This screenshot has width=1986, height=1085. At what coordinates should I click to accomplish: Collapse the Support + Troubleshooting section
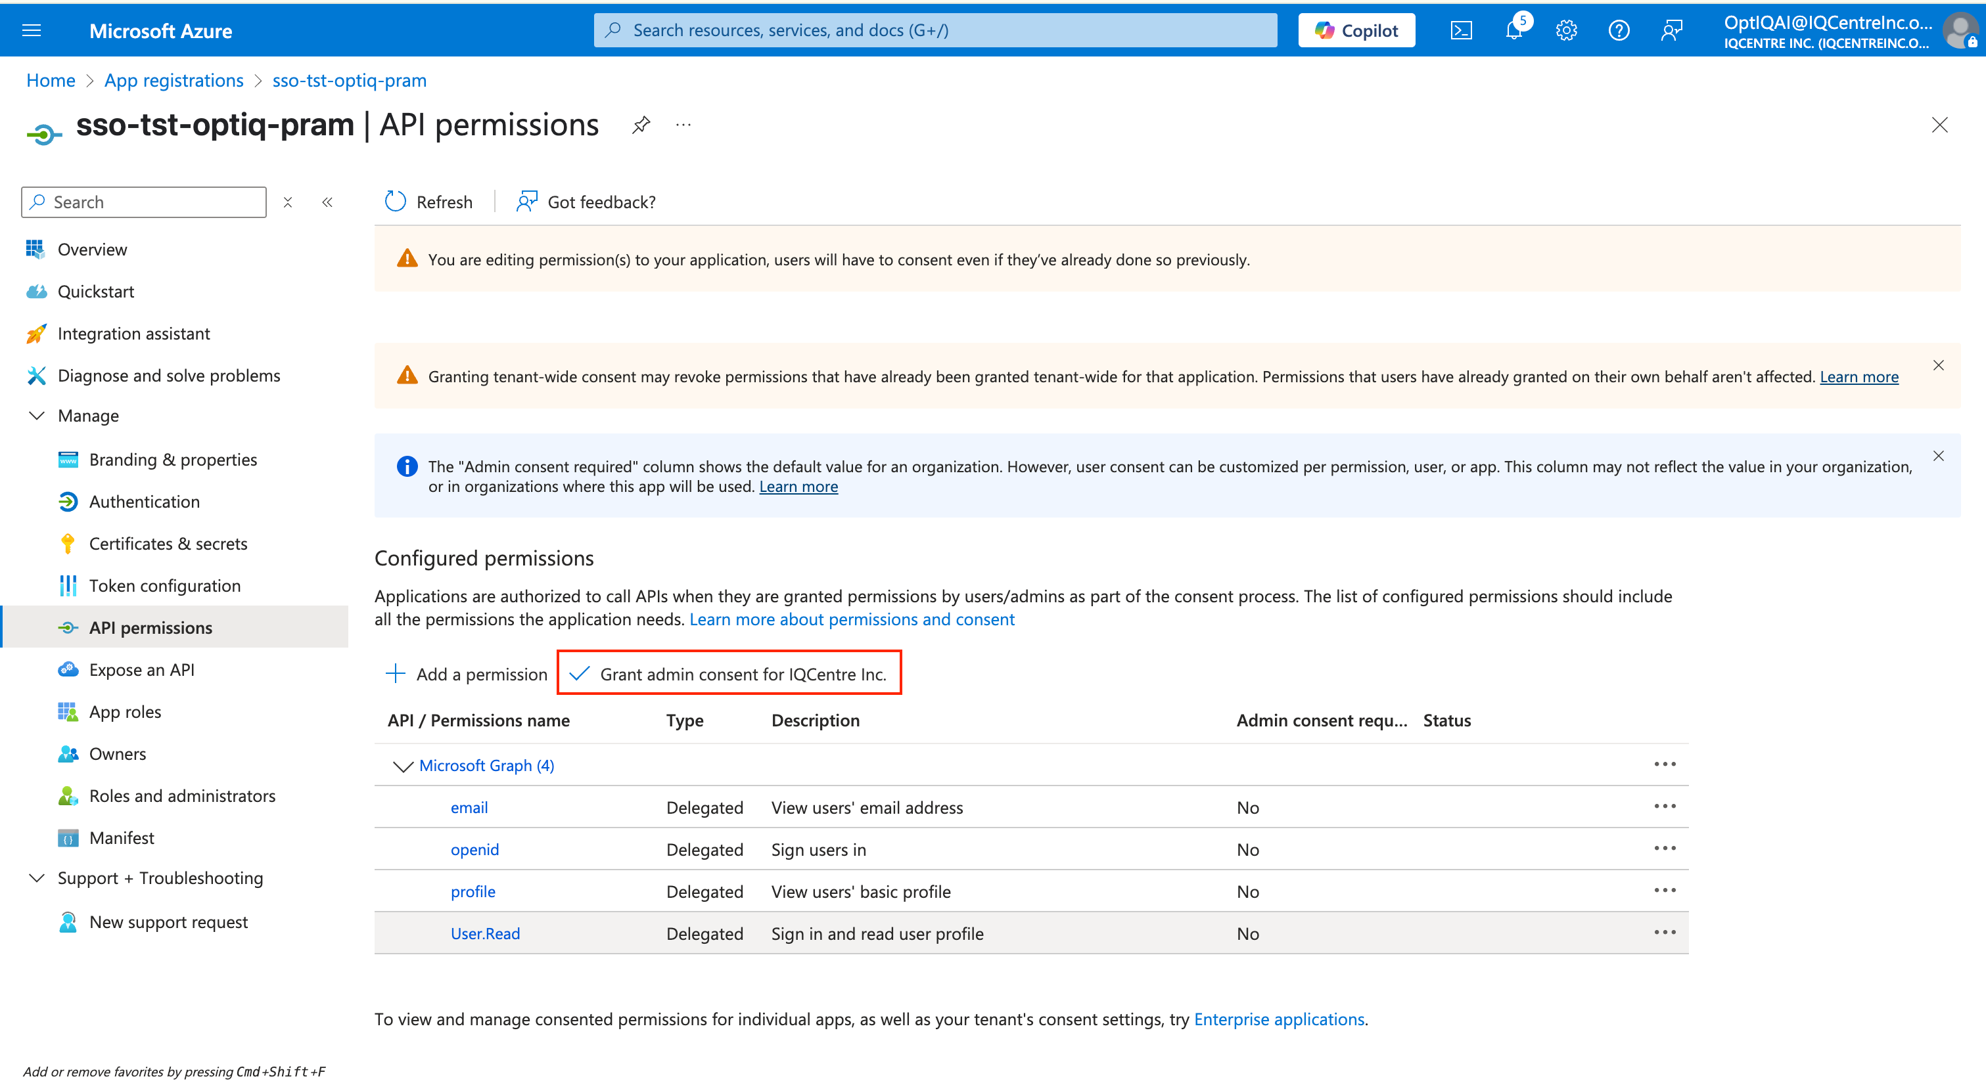point(36,877)
